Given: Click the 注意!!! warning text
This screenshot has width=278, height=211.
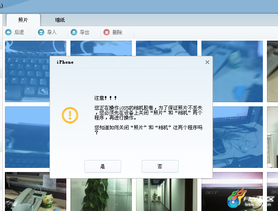Looking at the screenshot, I should click(106, 98).
